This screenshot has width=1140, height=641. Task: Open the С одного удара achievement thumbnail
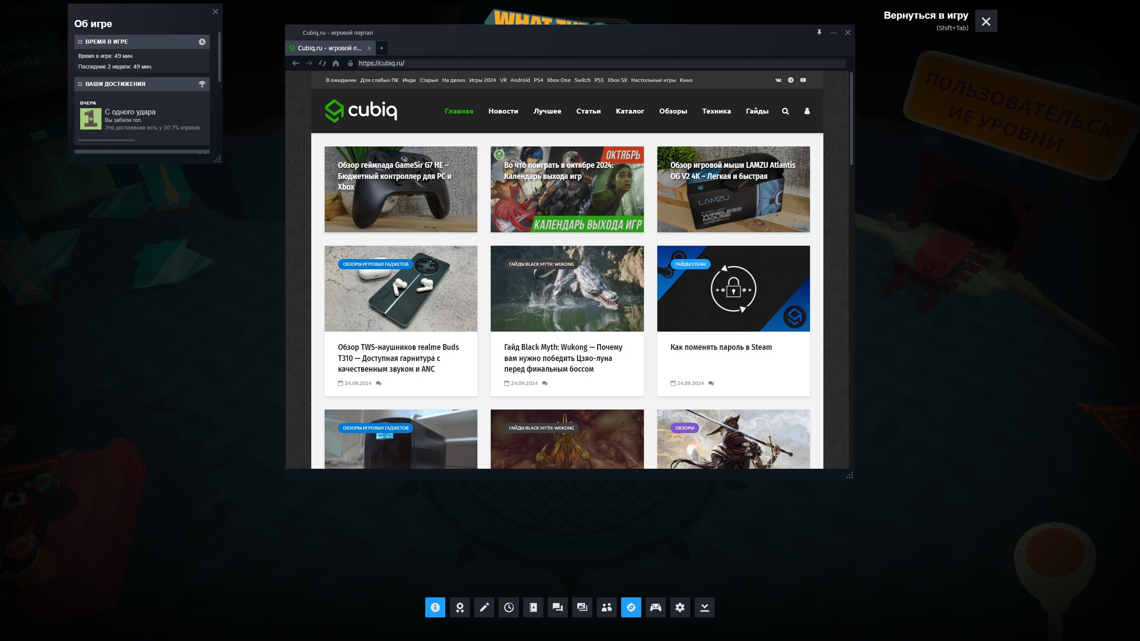pos(91,119)
